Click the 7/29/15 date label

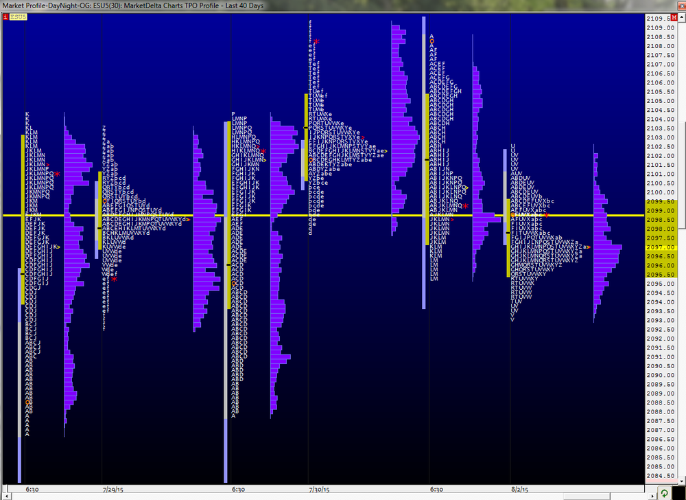[113, 489]
